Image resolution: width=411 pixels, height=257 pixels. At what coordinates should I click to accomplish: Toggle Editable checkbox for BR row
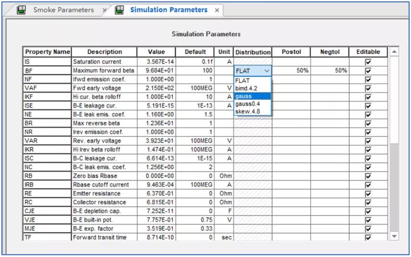(368, 123)
